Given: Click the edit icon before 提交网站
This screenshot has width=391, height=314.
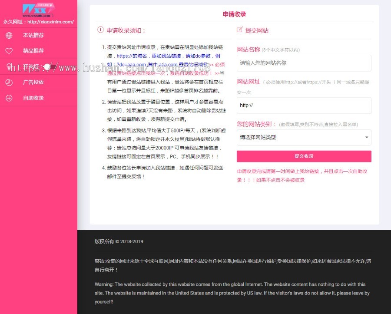Looking at the screenshot, I should (x=240, y=30).
